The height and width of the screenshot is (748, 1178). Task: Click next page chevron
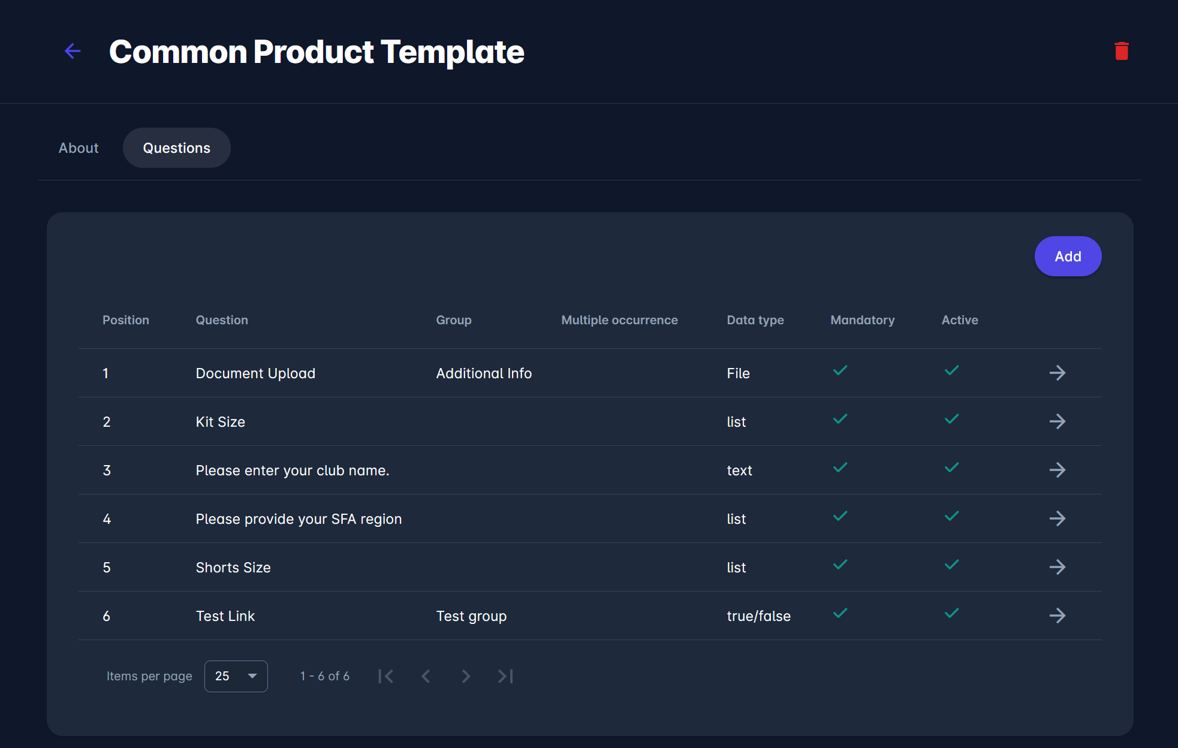point(466,676)
